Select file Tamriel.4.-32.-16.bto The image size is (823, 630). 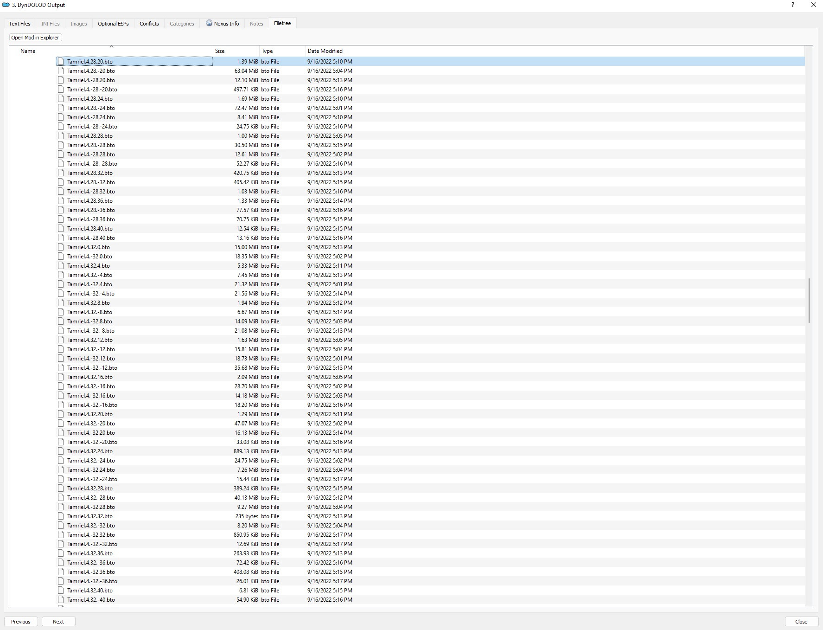(92, 405)
